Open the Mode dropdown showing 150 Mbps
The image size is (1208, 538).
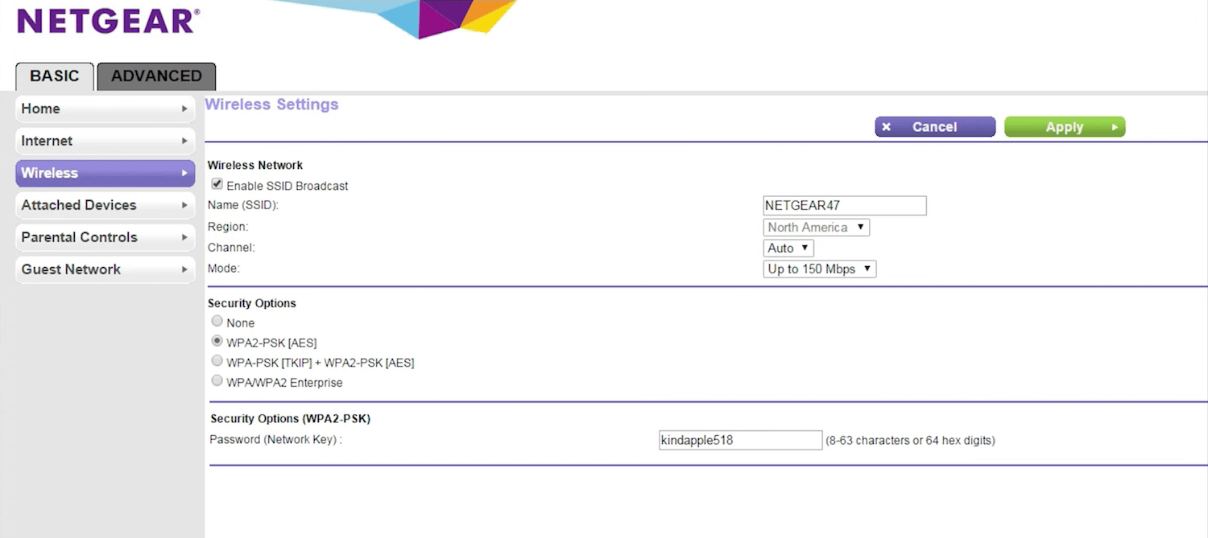click(819, 269)
